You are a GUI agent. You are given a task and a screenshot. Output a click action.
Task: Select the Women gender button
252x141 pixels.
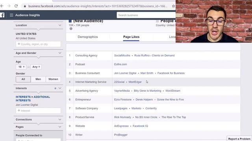(53, 79)
